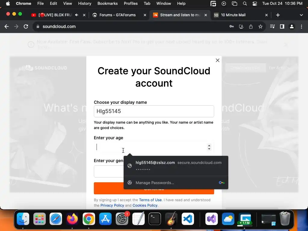Open App Store from the Dock
The width and height of the screenshot is (308, 231).
(x=105, y=219)
